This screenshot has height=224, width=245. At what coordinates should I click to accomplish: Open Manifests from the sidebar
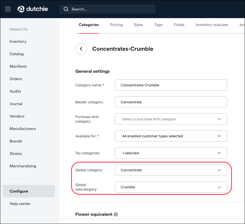tap(18, 66)
